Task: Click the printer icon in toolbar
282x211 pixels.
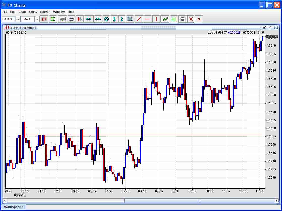Action: [x=72, y=19]
